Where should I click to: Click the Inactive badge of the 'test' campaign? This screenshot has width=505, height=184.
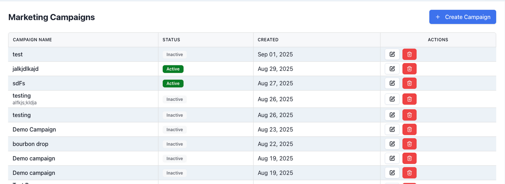pos(174,55)
